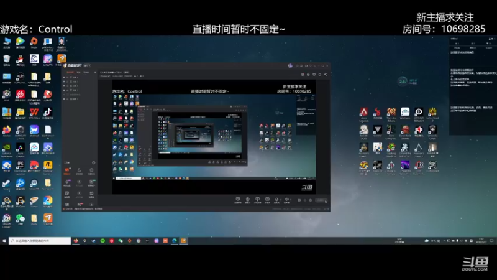Image resolution: width=497 pixels, height=280 pixels.
Task: Toggle visibility of second source in streaming app
Action: (x=64, y=82)
